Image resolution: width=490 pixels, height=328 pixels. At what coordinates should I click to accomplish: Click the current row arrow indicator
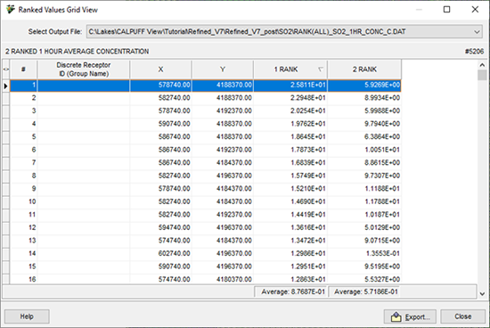(6, 86)
